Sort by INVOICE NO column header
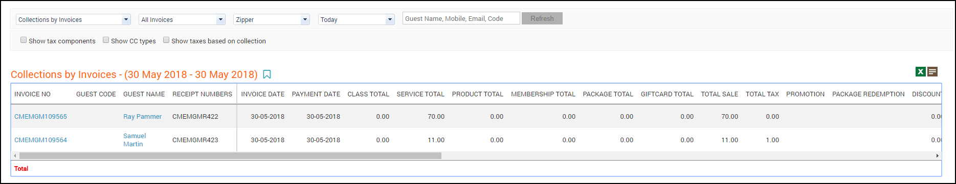956x184 pixels. pyautogui.click(x=32, y=94)
